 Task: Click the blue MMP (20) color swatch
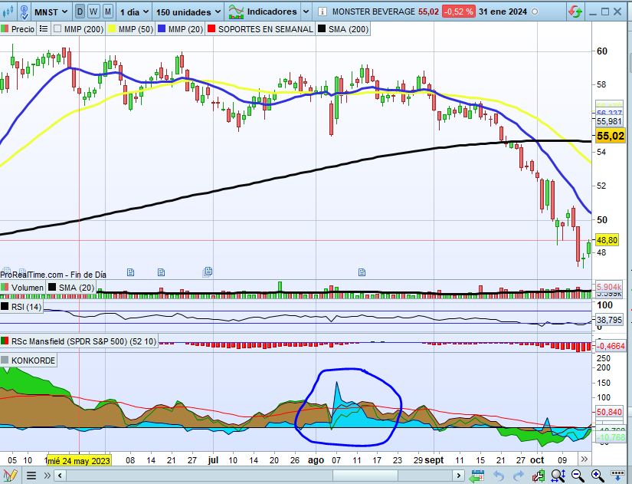click(x=162, y=29)
